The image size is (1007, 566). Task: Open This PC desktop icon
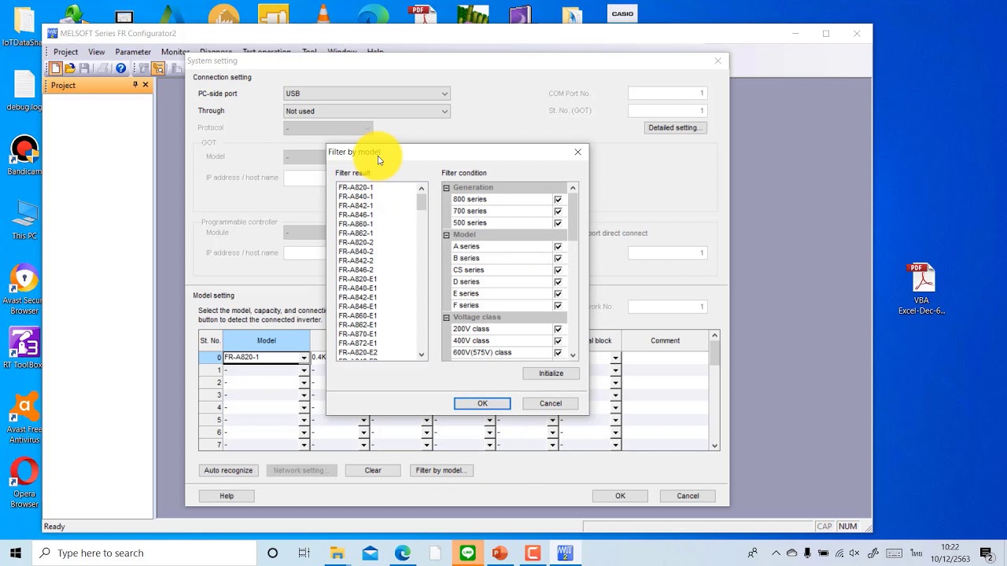coord(24,220)
